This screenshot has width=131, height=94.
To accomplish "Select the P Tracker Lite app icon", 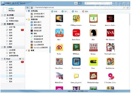I will (111, 76).
